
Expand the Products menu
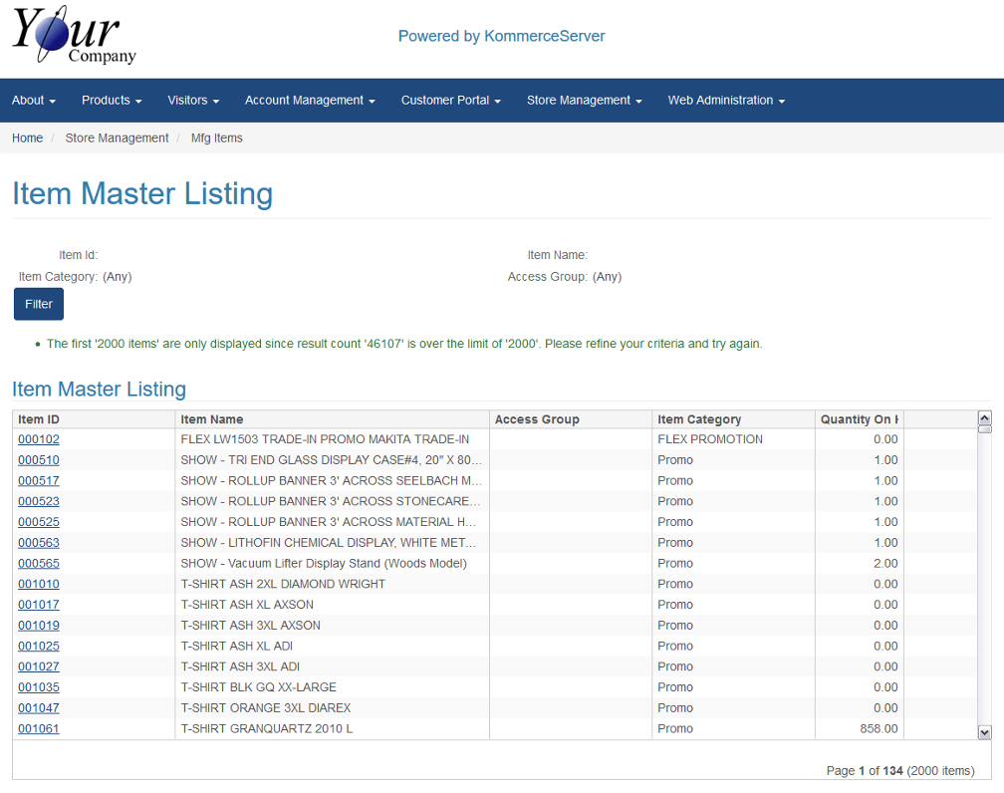(x=112, y=101)
